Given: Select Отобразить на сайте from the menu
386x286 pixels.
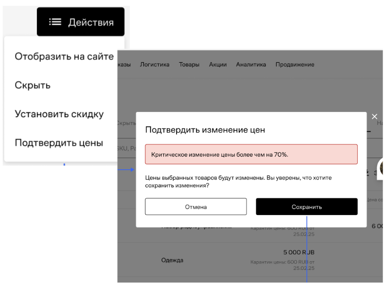Looking at the screenshot, I should [x=64, y=56].
